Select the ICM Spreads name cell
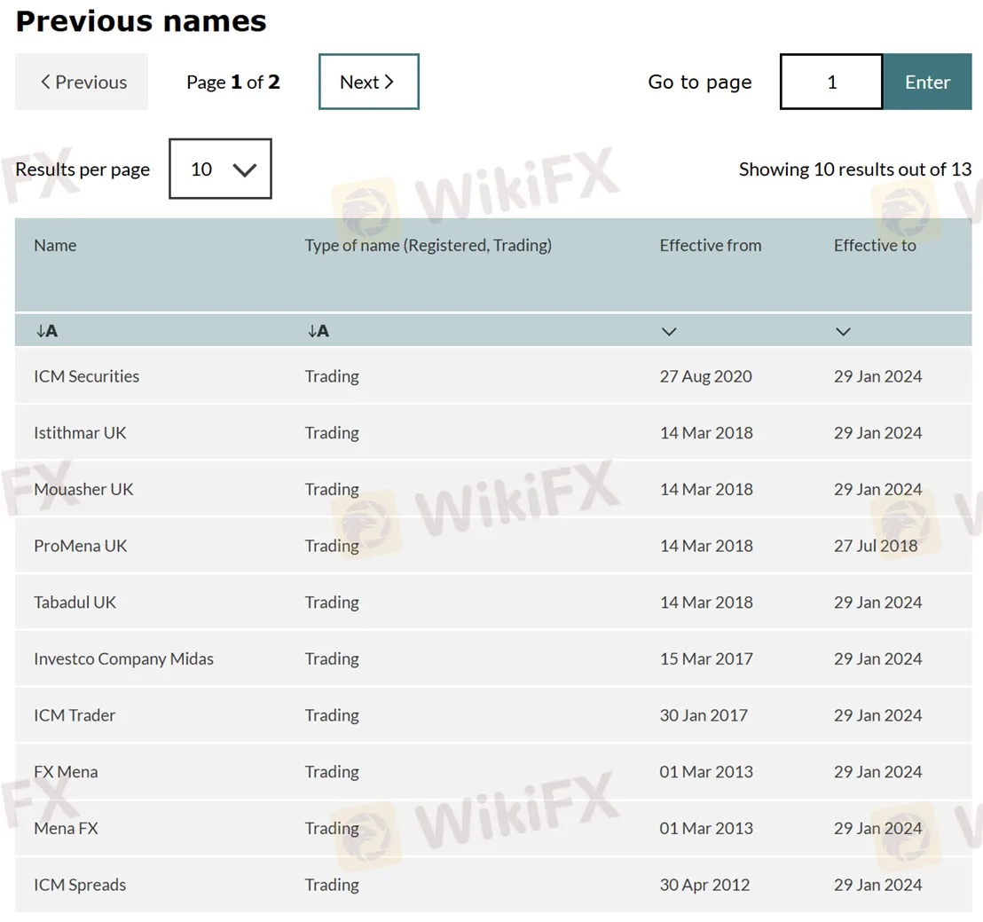The width and height of the screenshot is (983, 922). click(x=80, y=885)
